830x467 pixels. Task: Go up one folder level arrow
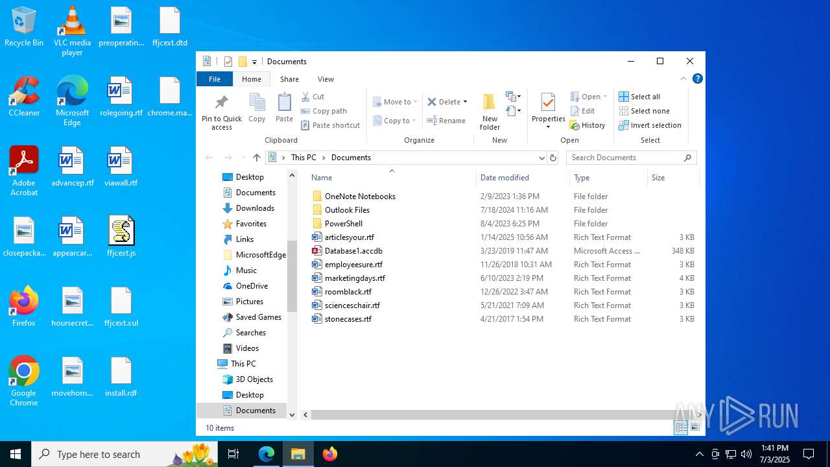257,158
